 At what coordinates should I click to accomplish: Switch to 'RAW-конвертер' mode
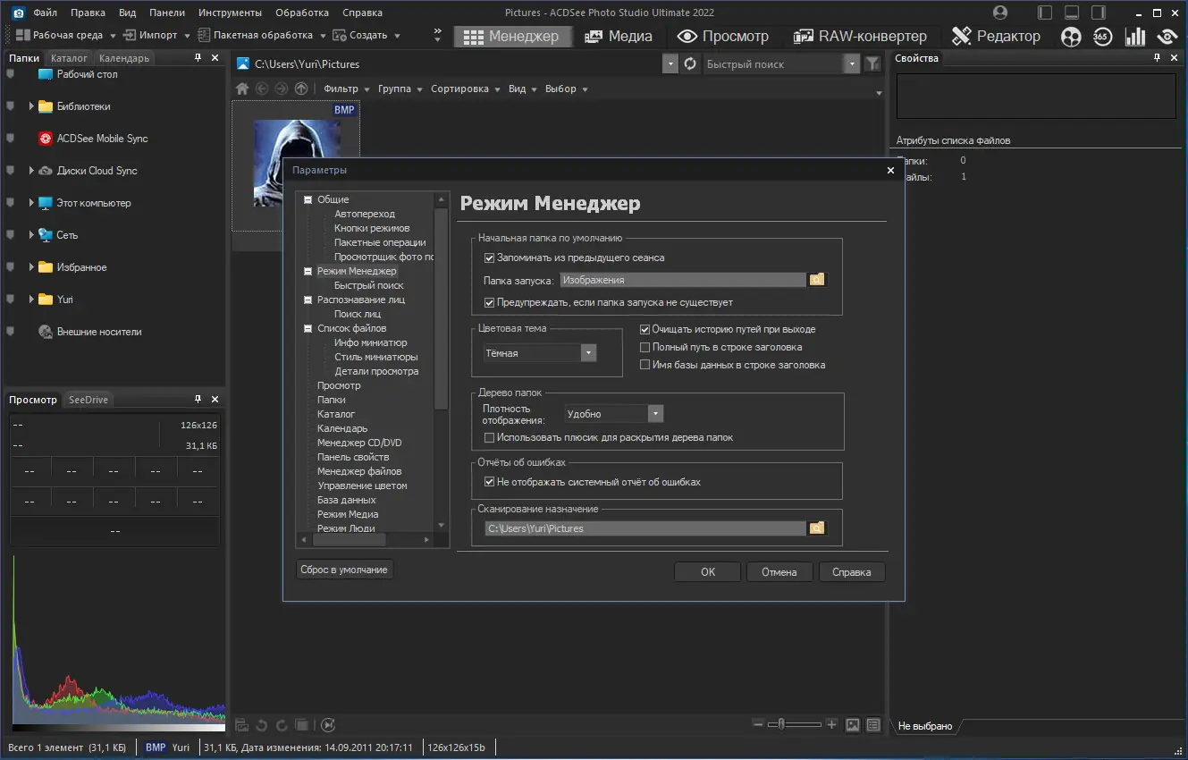pos(862,36)
